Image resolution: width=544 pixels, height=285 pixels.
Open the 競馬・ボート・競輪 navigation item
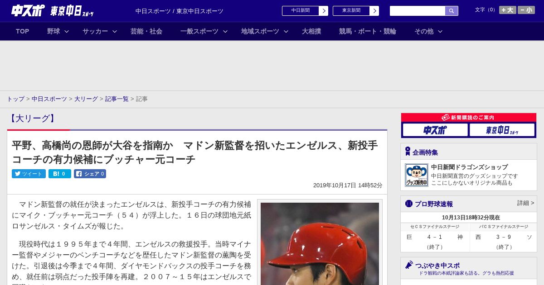pyautogui.click(x=368, y=31)
